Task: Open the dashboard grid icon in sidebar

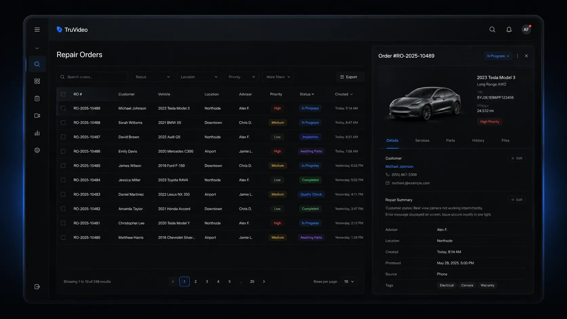Action: click(x=37, y=81)
